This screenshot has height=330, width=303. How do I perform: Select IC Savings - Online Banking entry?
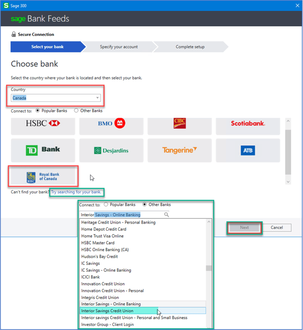click(143, 270)
